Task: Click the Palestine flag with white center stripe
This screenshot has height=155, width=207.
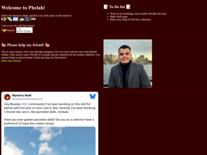Action: [21, 19]
